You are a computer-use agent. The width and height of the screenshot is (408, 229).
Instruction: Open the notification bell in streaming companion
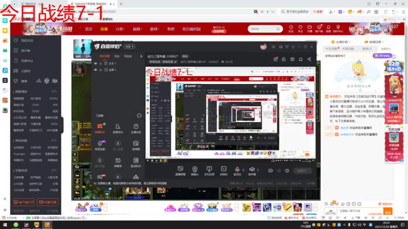click(300, 59)
